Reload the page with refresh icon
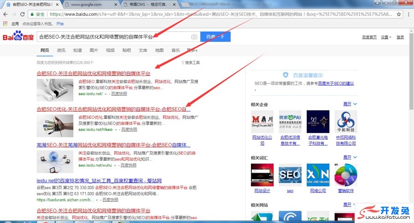Image resolution: width=414 pixels, height=223 pixels. click(23, 14)
